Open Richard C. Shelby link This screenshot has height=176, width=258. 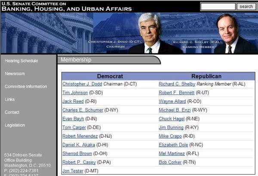(177, 84)
